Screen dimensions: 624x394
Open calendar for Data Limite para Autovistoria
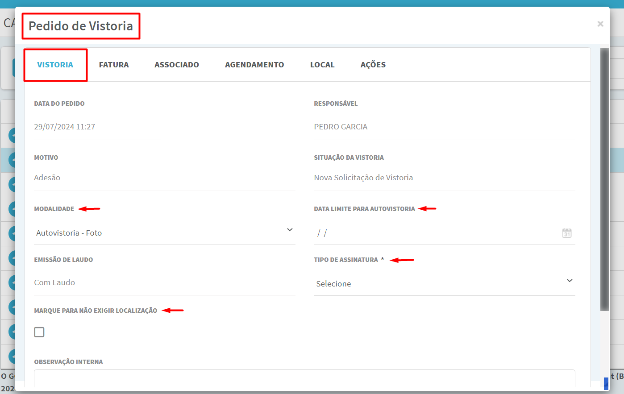567,233
